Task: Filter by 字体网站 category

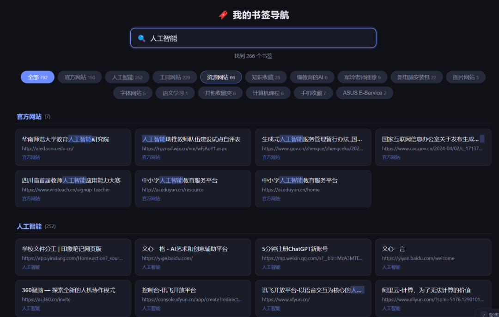Action: tap(133, 93)
